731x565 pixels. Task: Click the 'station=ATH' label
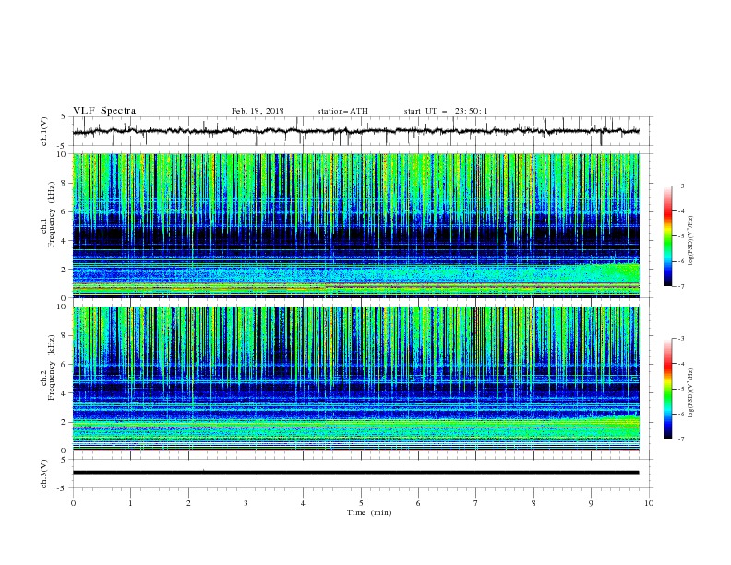click(342, 111)
